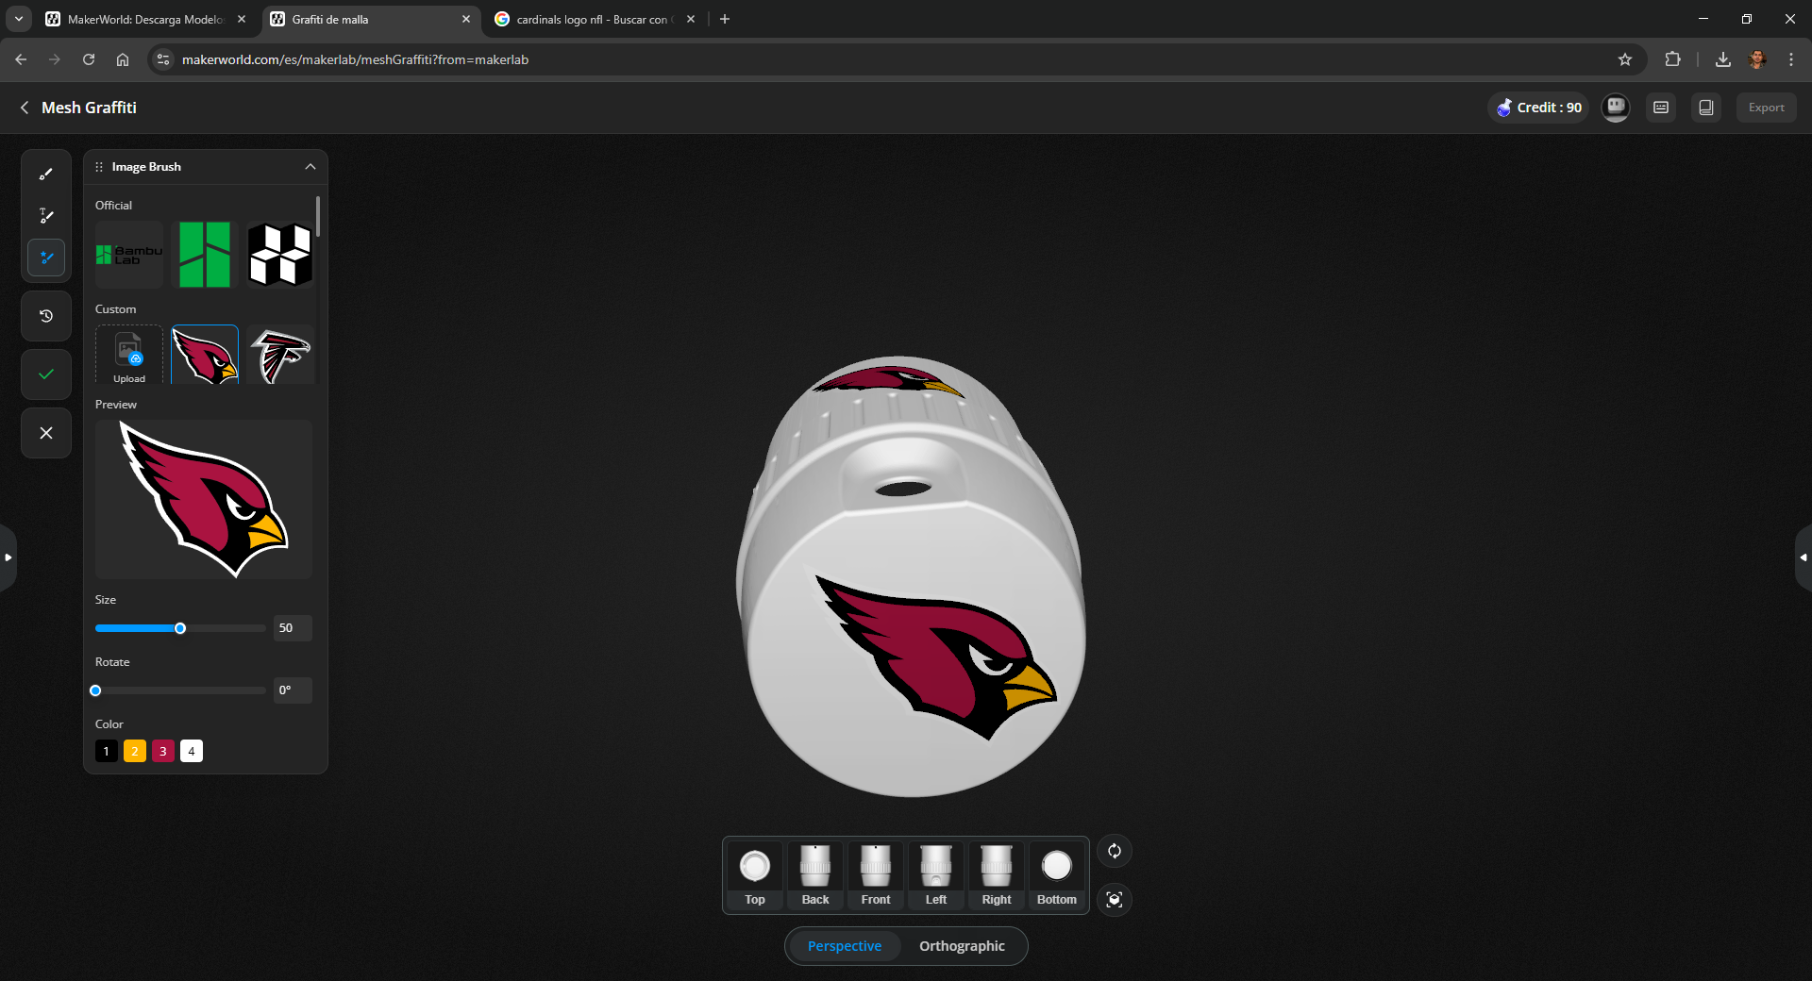The height and width of the screenshot is (981, 1812).
Task: Open browser extensions menu
Action: pyautogui.click(x=1672, y=59)
